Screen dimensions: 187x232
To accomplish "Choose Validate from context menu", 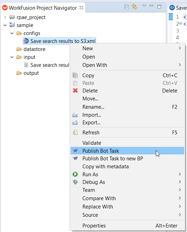I will pyautogui.click(x=127, y=143).
